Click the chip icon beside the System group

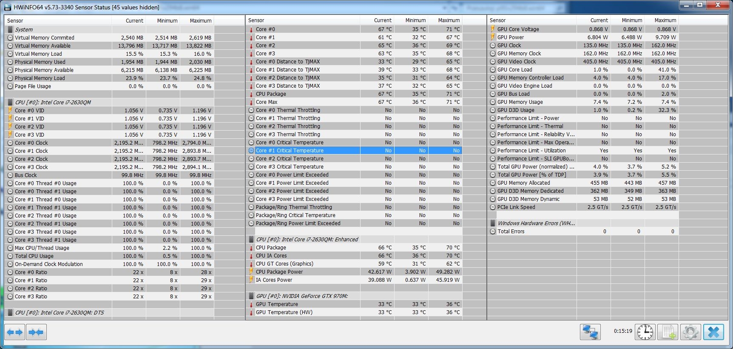pos(10,30)
